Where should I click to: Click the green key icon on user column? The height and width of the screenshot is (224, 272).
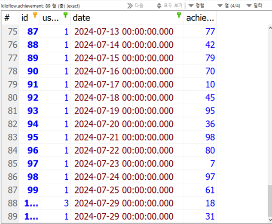click(65, 15)
